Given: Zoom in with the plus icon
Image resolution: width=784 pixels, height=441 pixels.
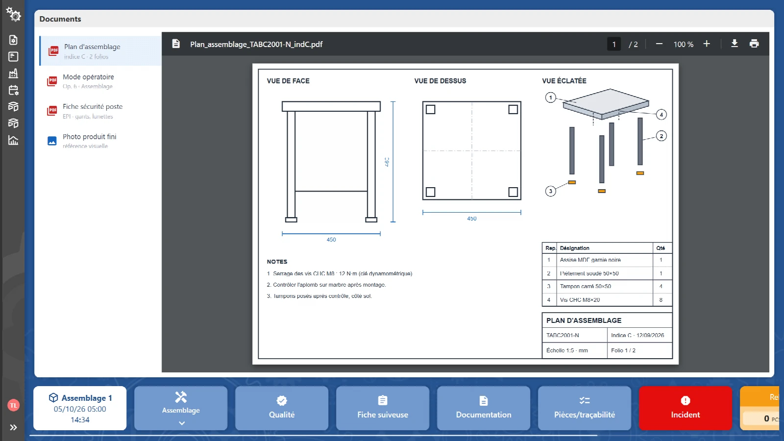Looking at the screenshot, I should [x=707, y=44].
